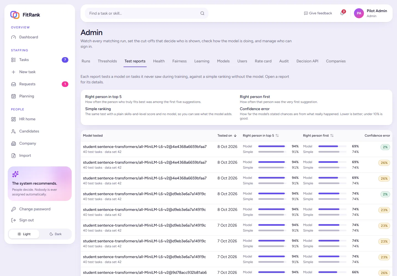Open the Planning calendar icon

[x=14, y=96]
